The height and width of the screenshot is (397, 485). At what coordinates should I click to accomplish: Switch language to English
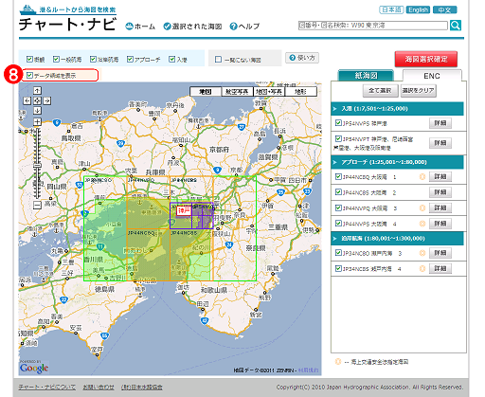pos(418,9)
